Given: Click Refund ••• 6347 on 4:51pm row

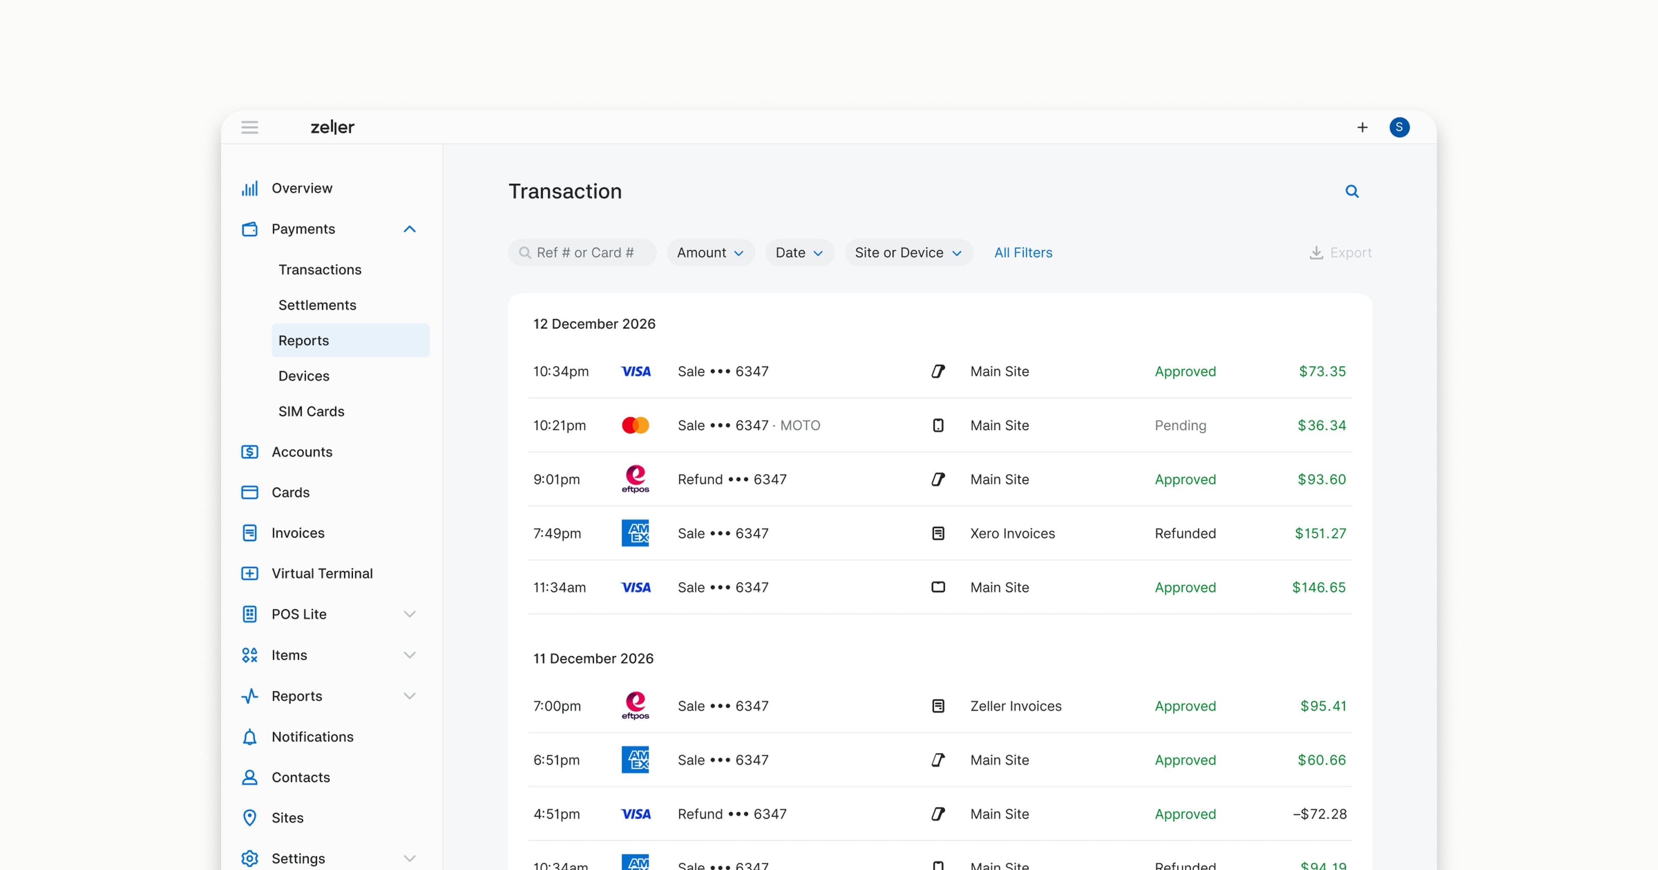Looking at the screenshot, I should tap(732, 814).
